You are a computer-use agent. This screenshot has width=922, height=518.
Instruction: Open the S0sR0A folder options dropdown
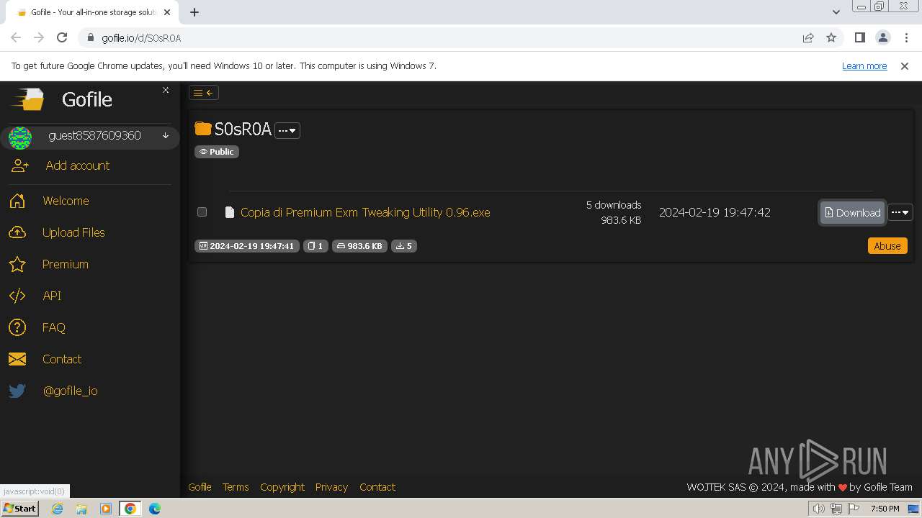click(x=287, y=130)
